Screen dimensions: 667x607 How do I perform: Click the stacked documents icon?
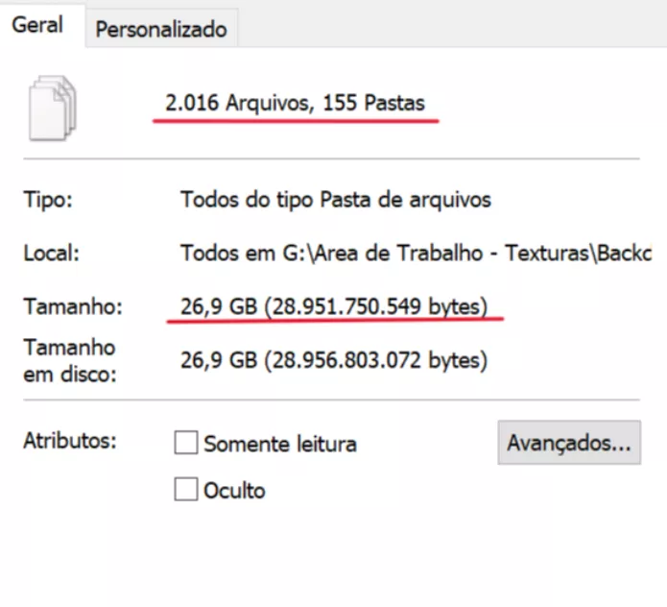click(x=53, y=109)
